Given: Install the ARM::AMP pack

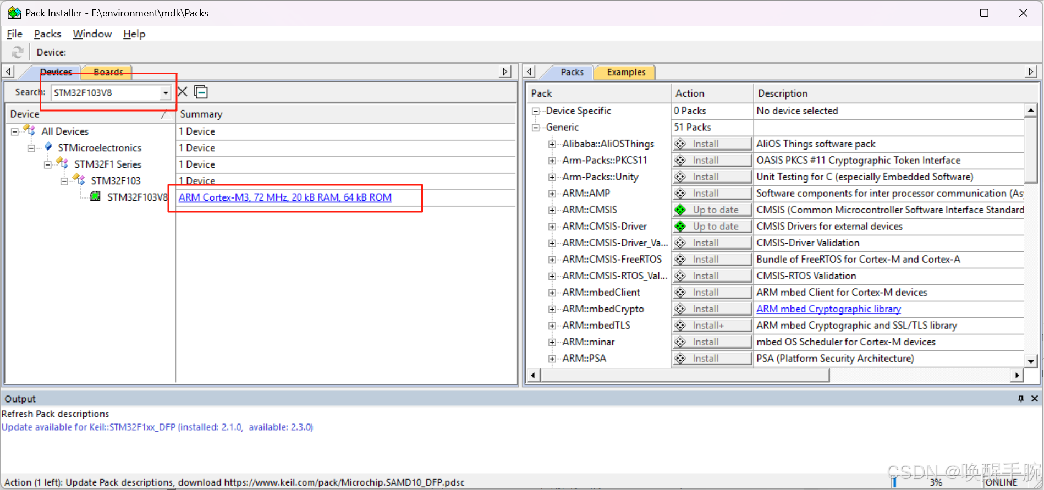Looking at the screenshot, I should pos(712,193).
